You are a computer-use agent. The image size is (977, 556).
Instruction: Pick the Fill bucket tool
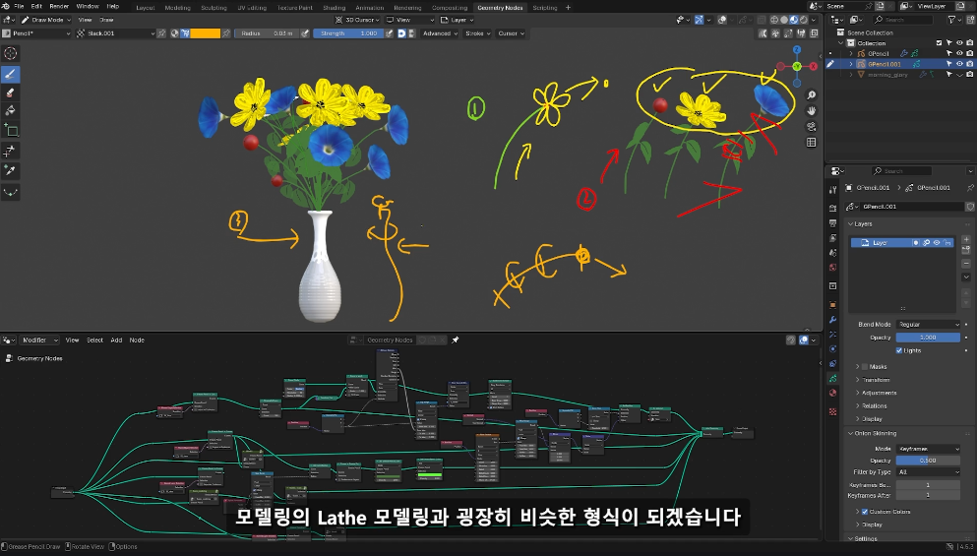click(11, 110)
